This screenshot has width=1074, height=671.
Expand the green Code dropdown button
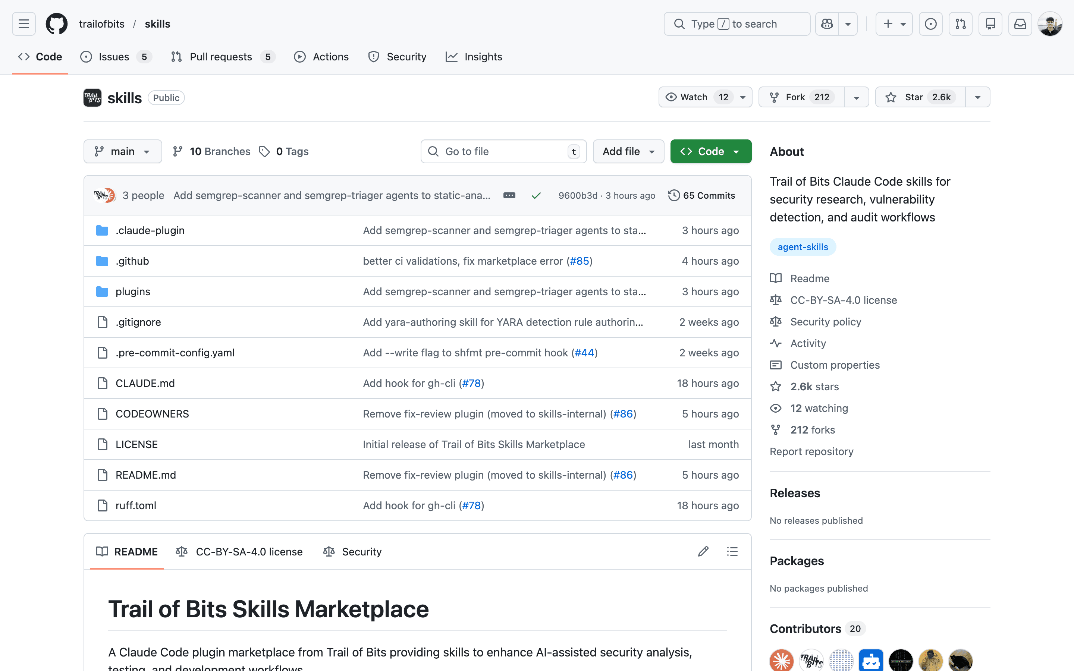tap(710, 151)
